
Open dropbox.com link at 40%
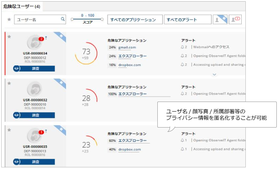[130, 149]
